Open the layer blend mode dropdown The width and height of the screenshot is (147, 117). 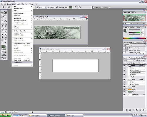click(x=129, y=60)
